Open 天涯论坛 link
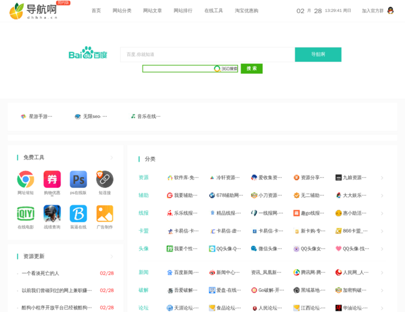 coord(183,308)
